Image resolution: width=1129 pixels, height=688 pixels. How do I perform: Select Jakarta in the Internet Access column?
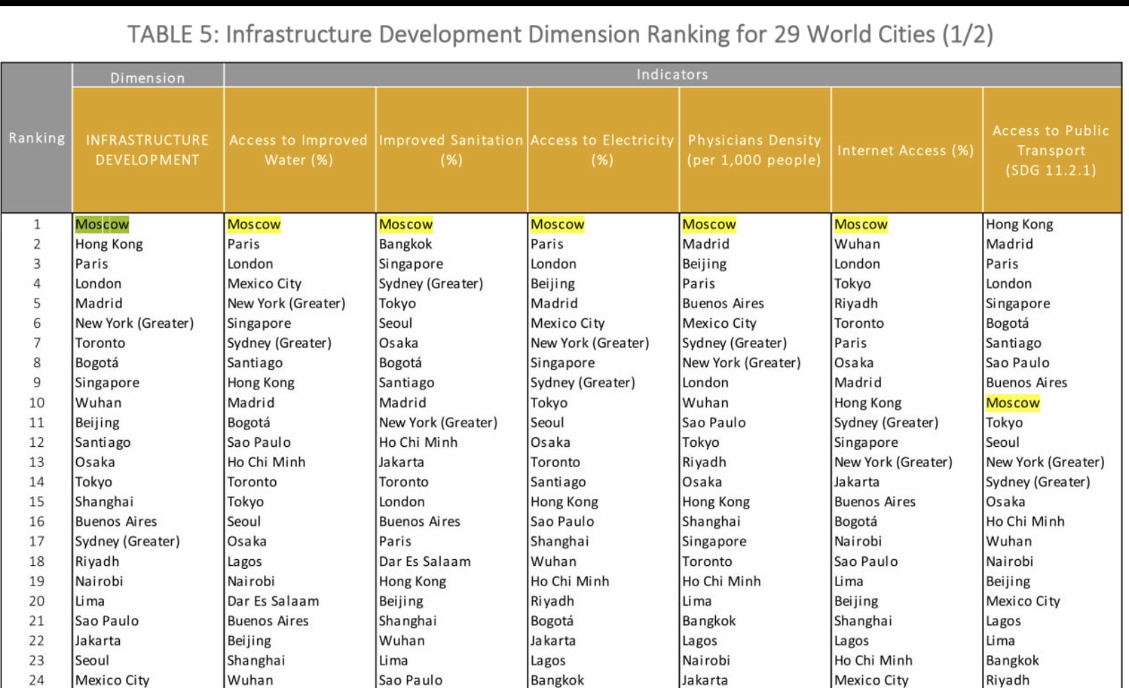pyautogui.click(x=857, y=482)
